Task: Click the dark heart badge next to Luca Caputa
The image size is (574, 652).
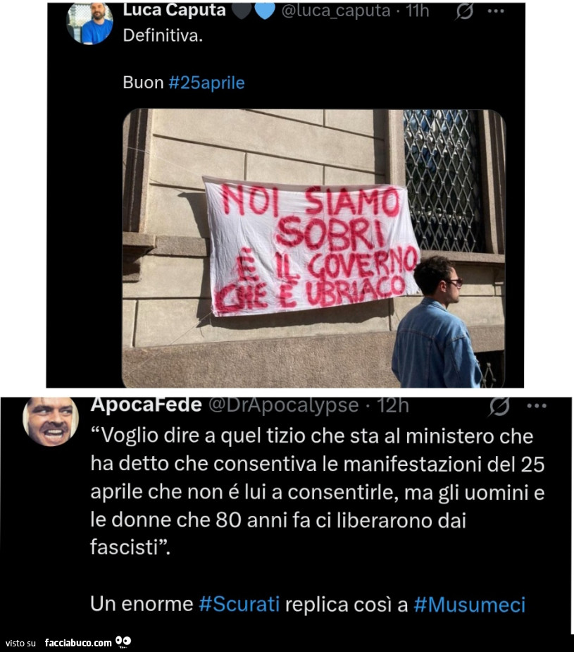Action: click(242, 11)
